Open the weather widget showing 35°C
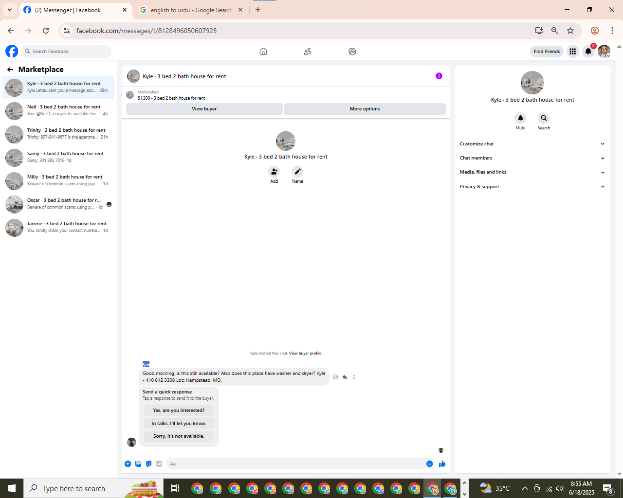 pyautogui.click(x=495, y=488)
